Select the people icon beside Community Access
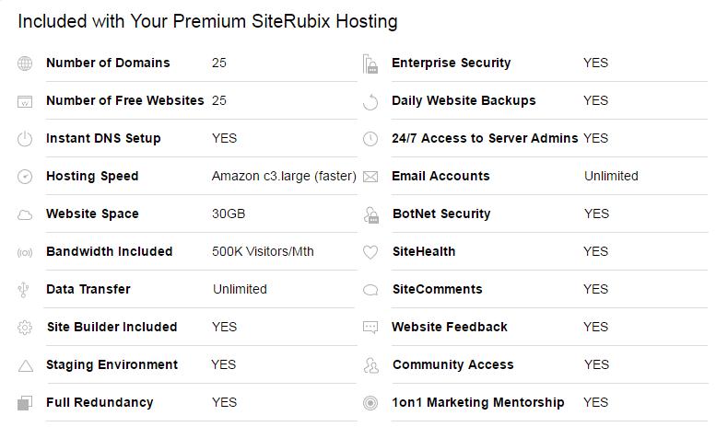Screen dimensions: 716x427 click(370, 365)
